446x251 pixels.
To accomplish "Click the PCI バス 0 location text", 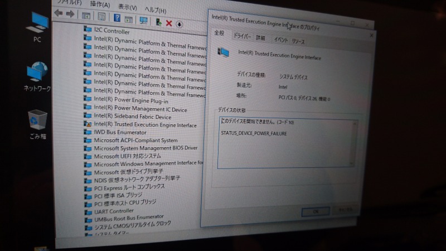I will point(304,98).
